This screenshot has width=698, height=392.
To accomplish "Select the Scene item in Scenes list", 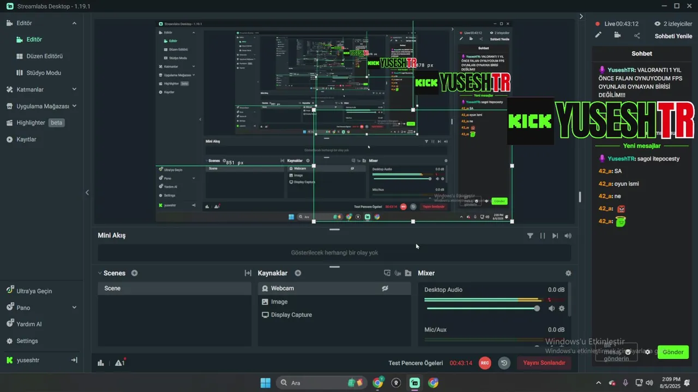I will (174, 289).
